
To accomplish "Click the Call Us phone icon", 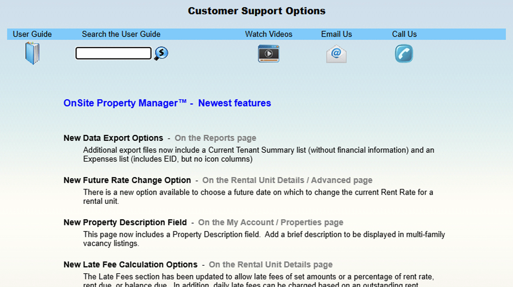I will click(x=404, y=54).
